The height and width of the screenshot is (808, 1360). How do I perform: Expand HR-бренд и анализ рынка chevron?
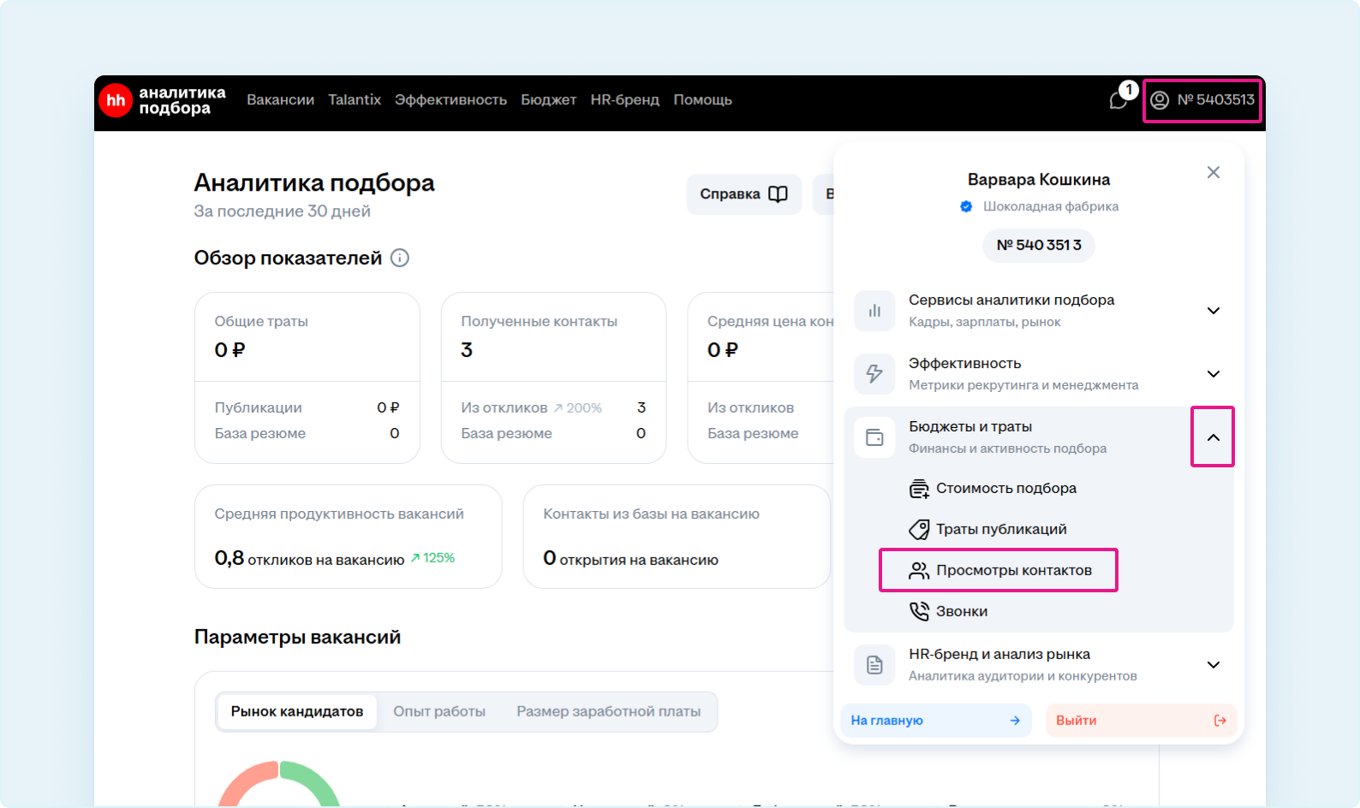1213,665
